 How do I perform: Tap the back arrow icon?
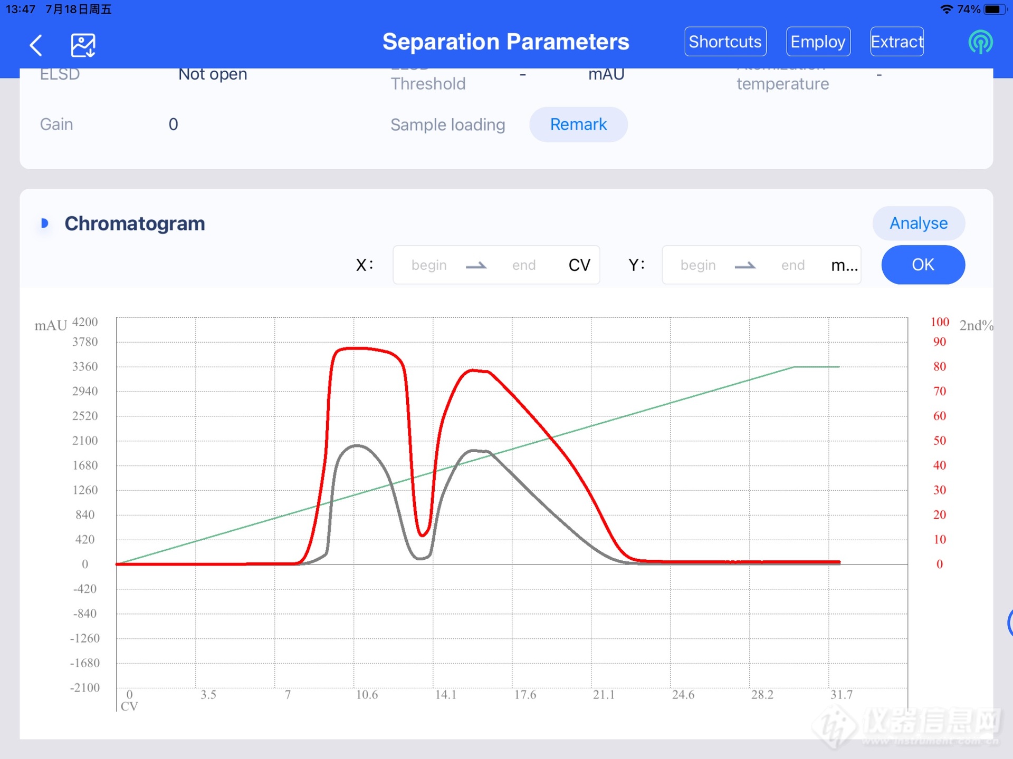pos(36,45)
